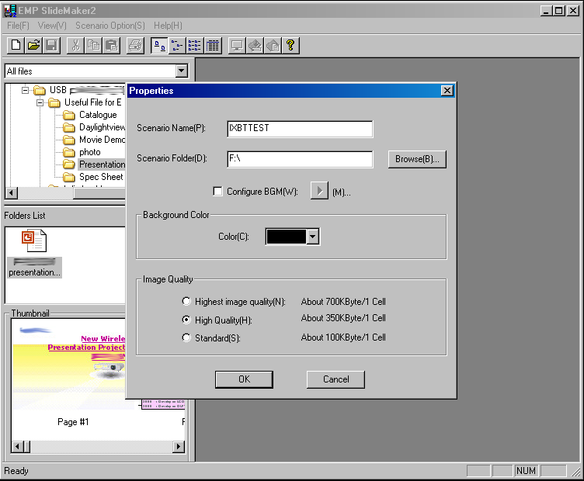The width and height of the screenshot is (584, 481).
Task: Click the New file toolbar icon
Action: pos(16,46)
